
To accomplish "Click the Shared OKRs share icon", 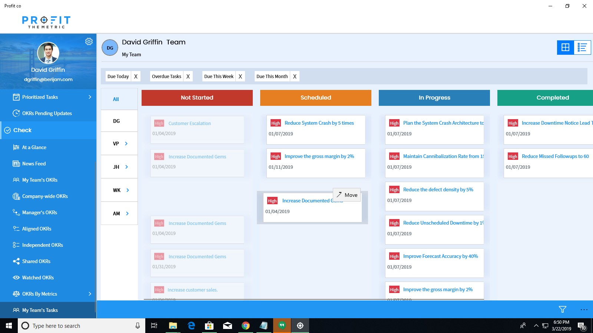I will (16, 261).
